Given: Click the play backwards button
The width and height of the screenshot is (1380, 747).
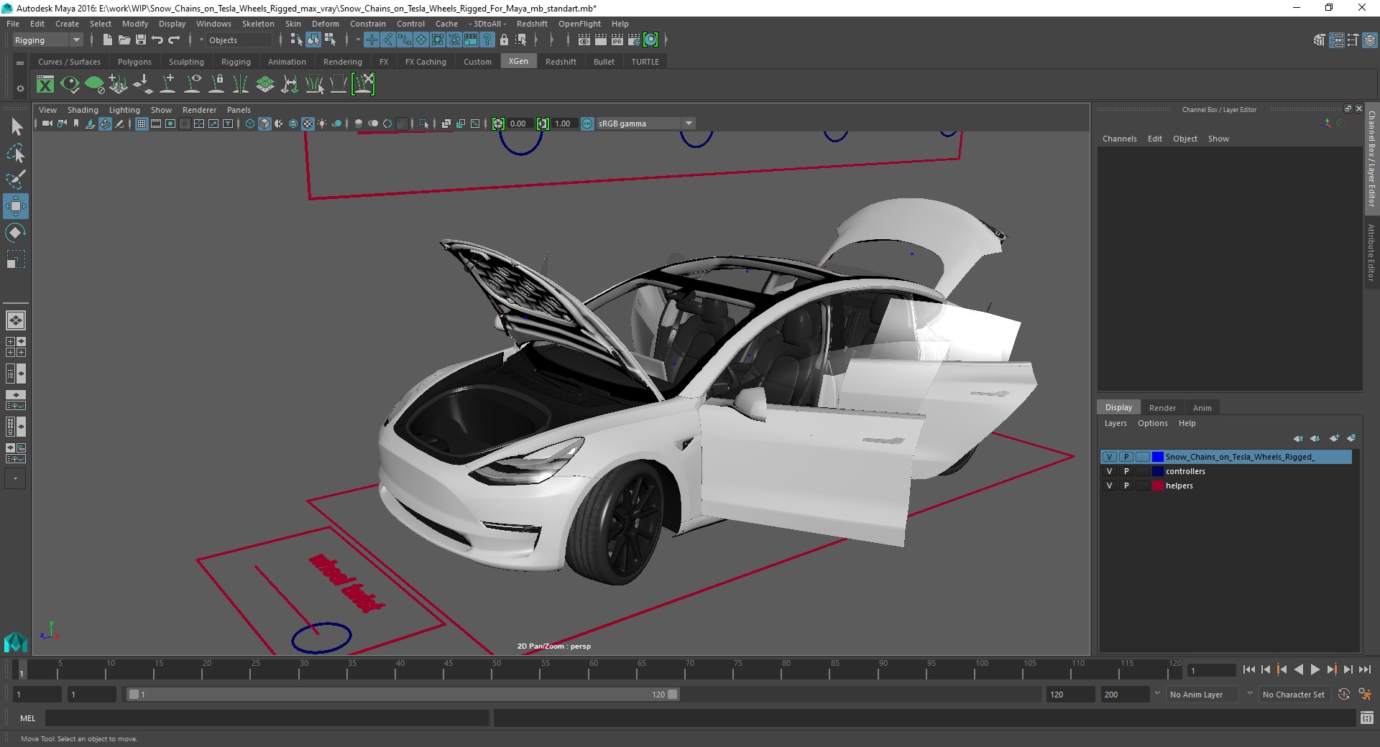Looking at the screenshot, I should [1298, 669].
